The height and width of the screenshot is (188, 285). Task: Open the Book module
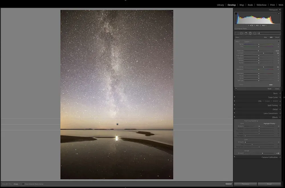pyautogui.click(x=250, y=5)
